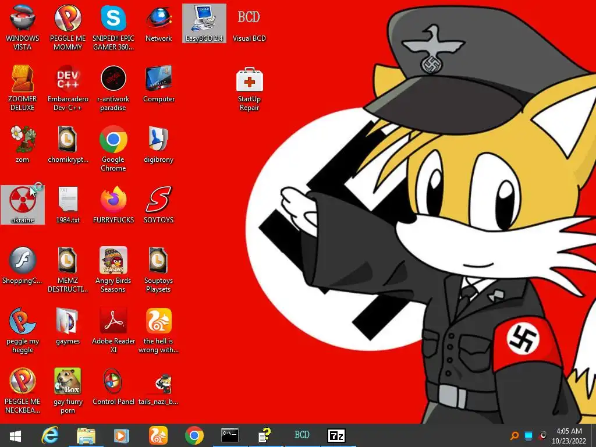This screenshot has height=447, width=596.
Task: Open the WINDOWS VISTA desktop icon
Action: (23, 28)
